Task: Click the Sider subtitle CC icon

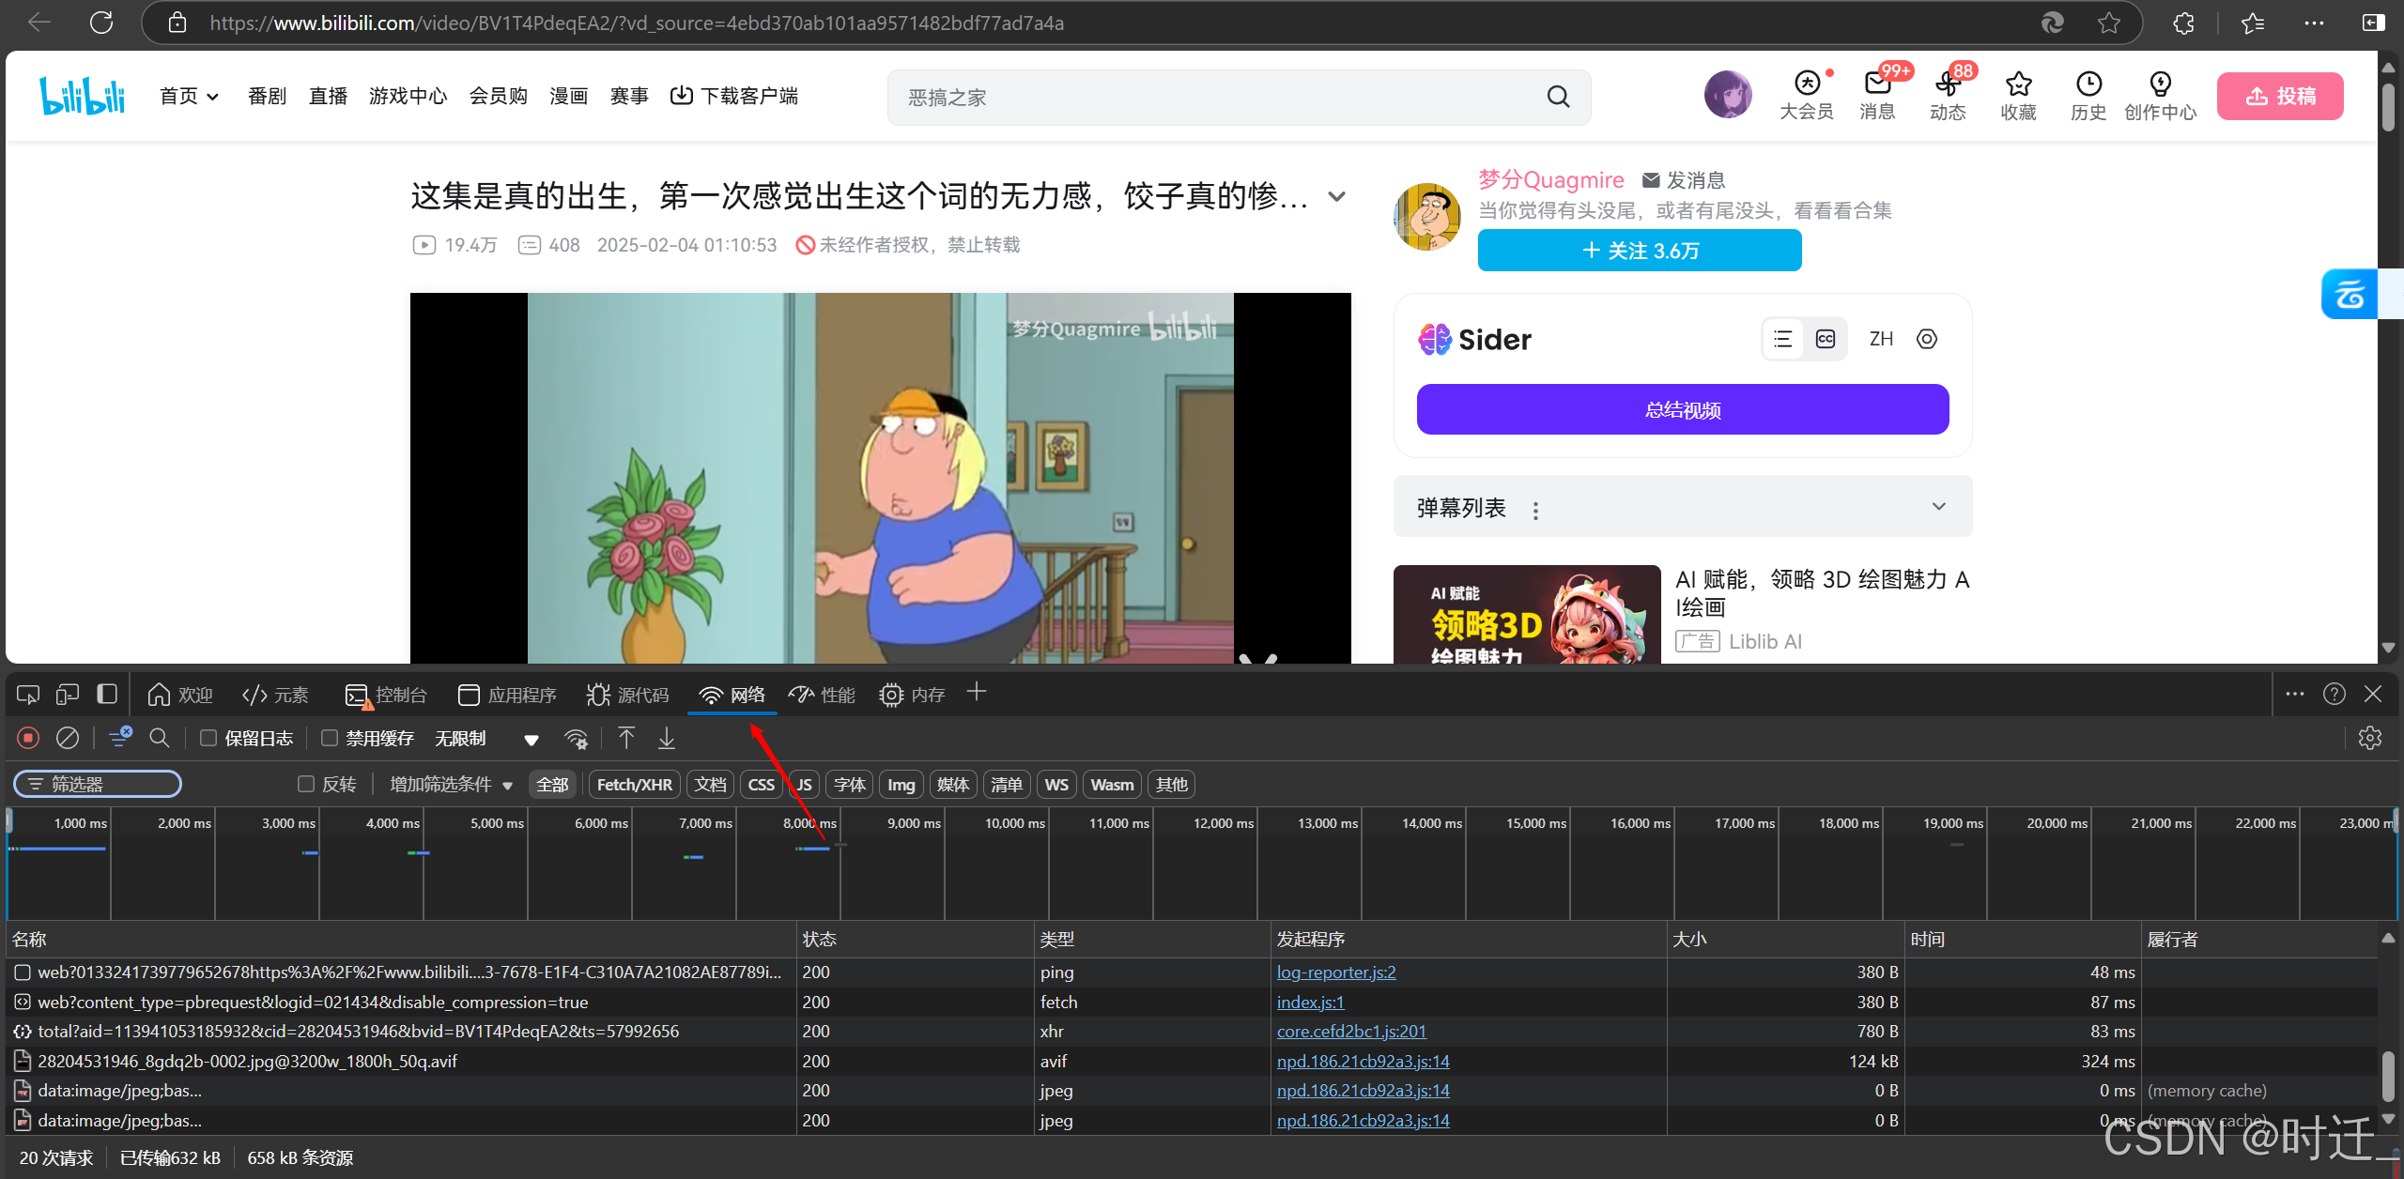Action: click(1826, 339)
